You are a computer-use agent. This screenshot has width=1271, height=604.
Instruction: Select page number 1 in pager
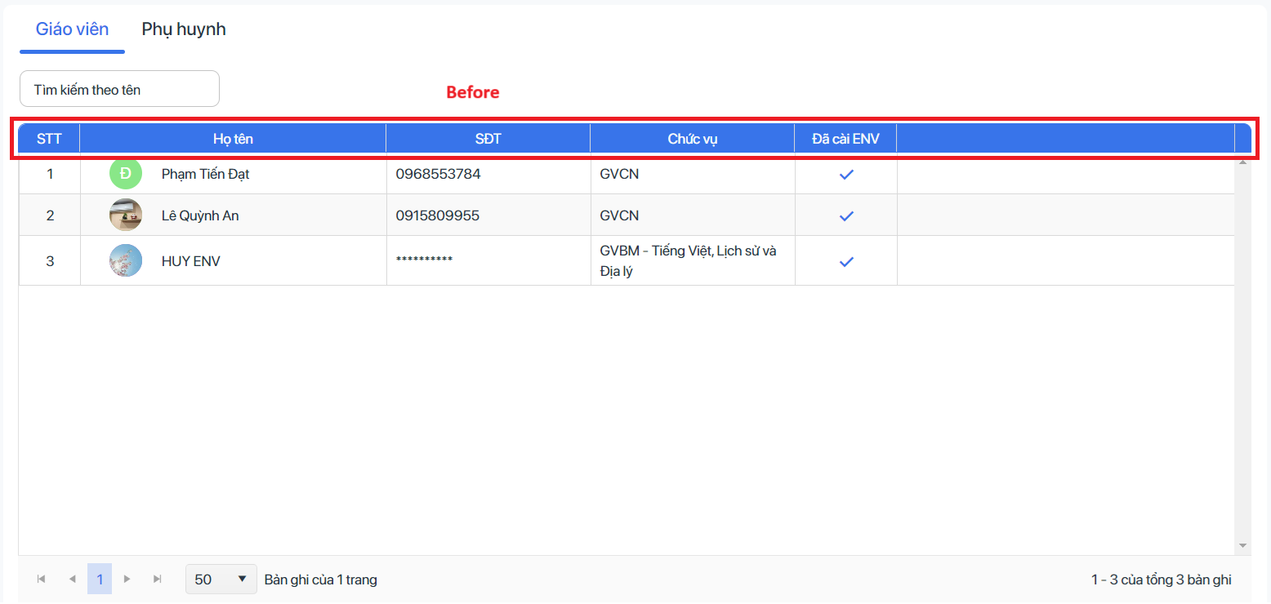tap(100, 579)
